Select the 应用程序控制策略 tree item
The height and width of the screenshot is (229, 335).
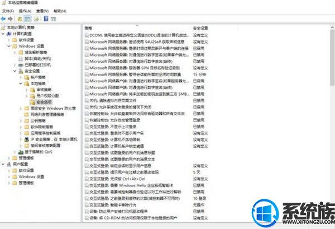45,133
